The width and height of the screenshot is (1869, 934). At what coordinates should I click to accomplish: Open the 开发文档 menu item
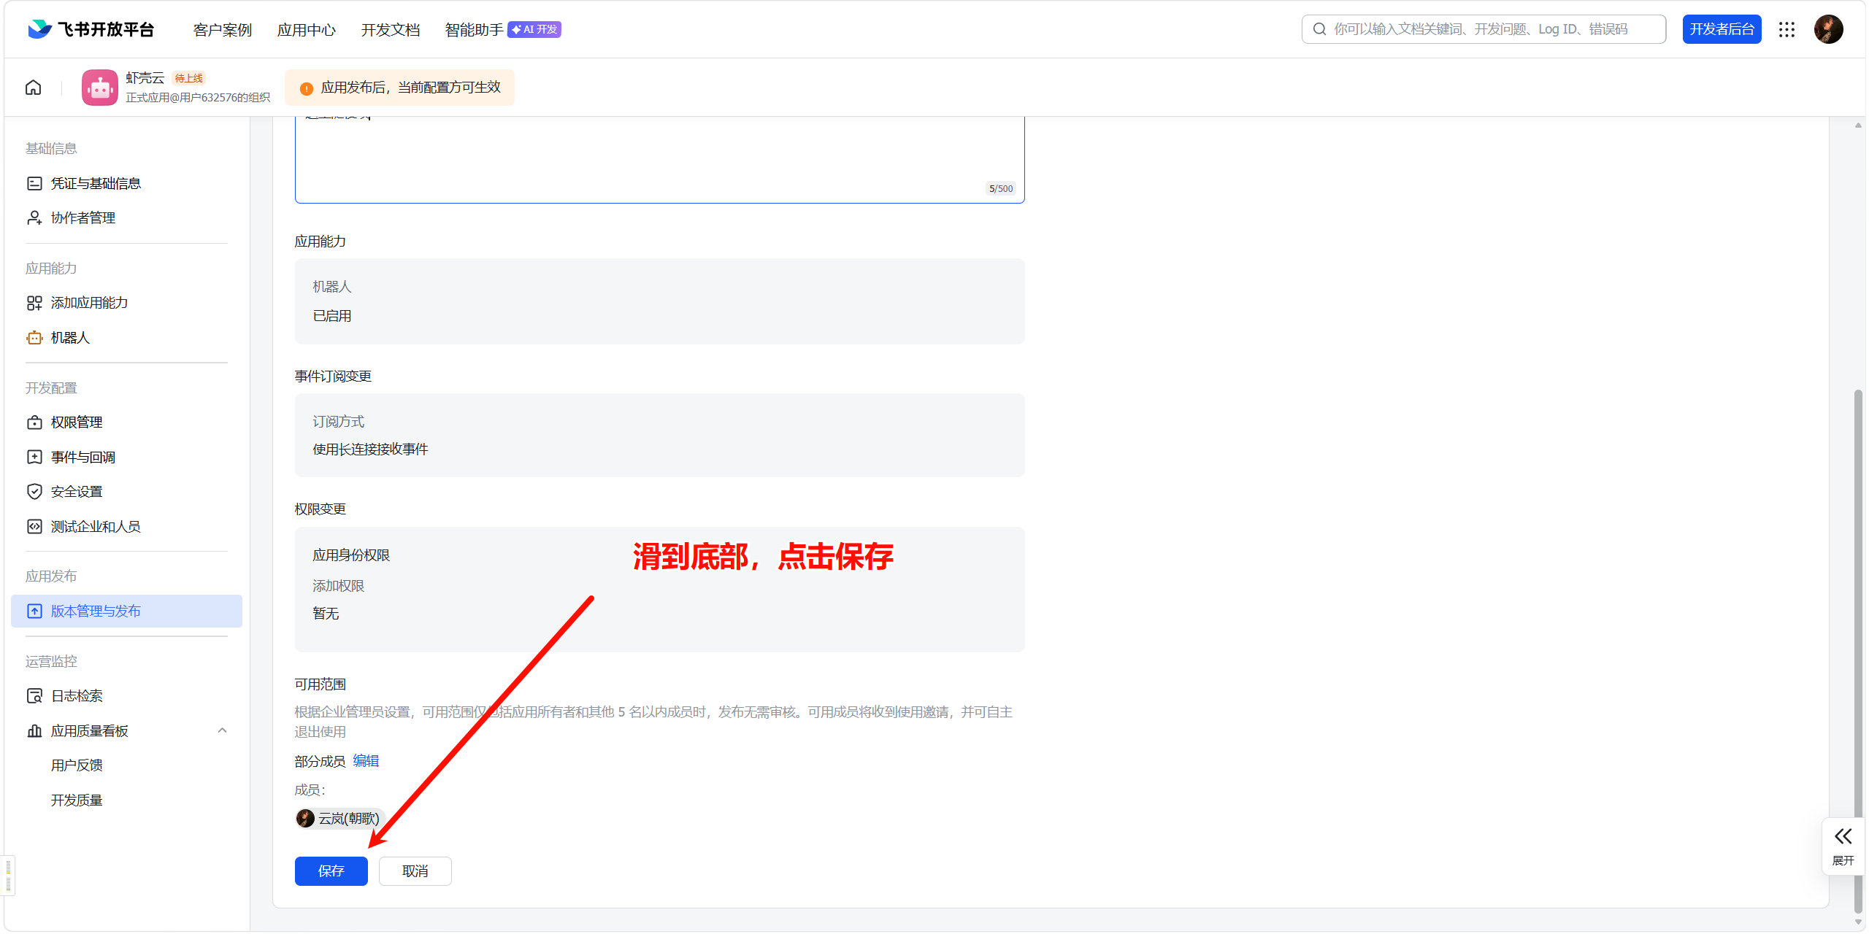pos(391,30)
